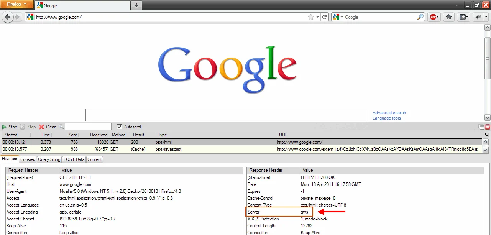Viewport: 491px width, 235px height.
Task: Open the Firefox application menu button
Action: click(16, 4)
